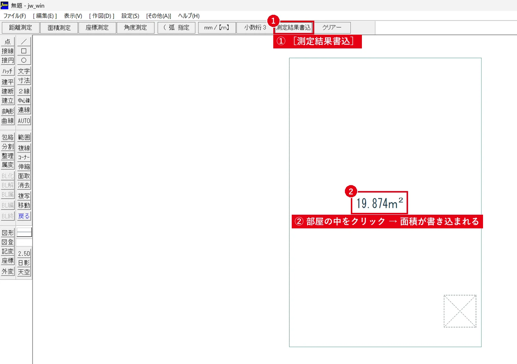Screen dimensions: 517x364
Task: Activate the 接円 tangent circle tool
Action: 8,60
